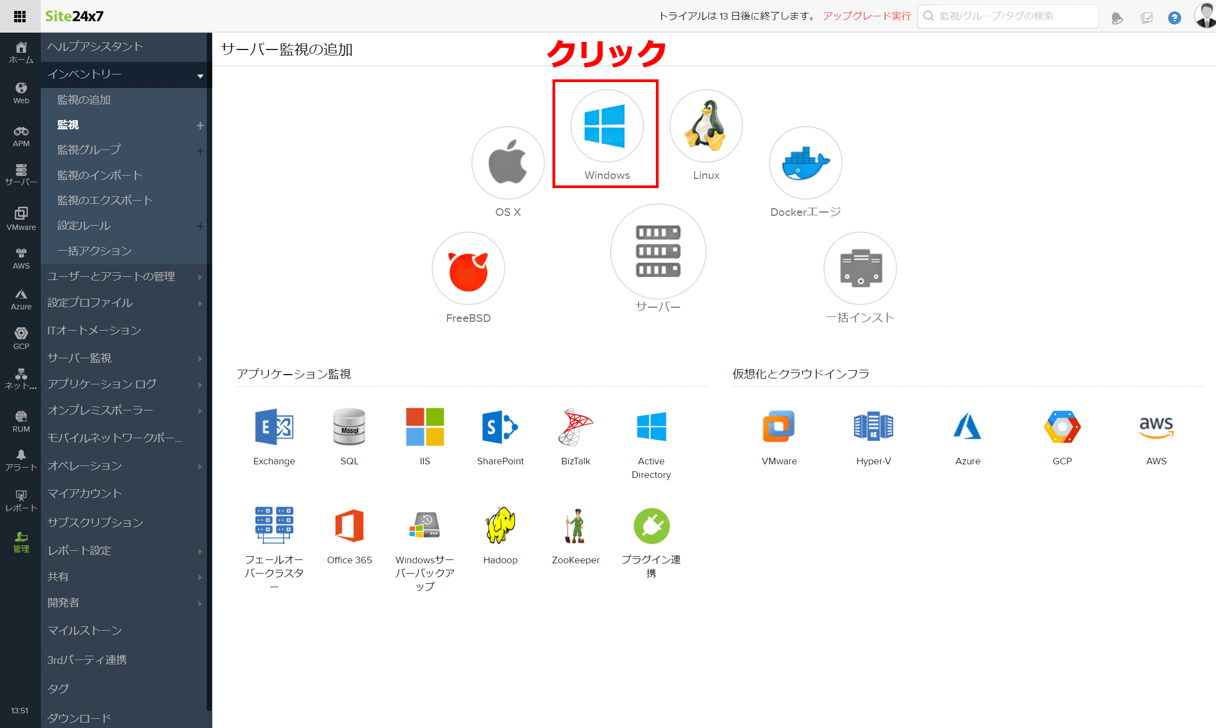Screen dimensions: 1216x728
Task: Go to Home in the left rail
Action: (21, 53)
